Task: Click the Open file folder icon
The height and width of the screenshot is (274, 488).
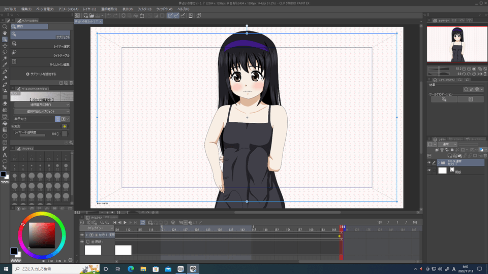Action: tap(91, 16)
